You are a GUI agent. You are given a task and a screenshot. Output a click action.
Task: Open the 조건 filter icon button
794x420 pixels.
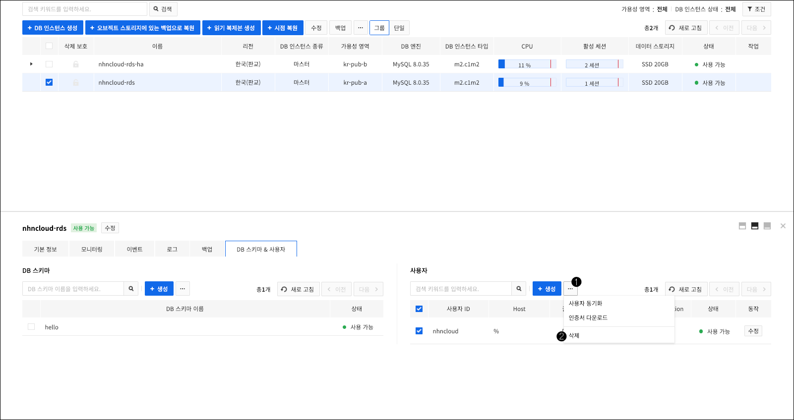click(756, 9)
